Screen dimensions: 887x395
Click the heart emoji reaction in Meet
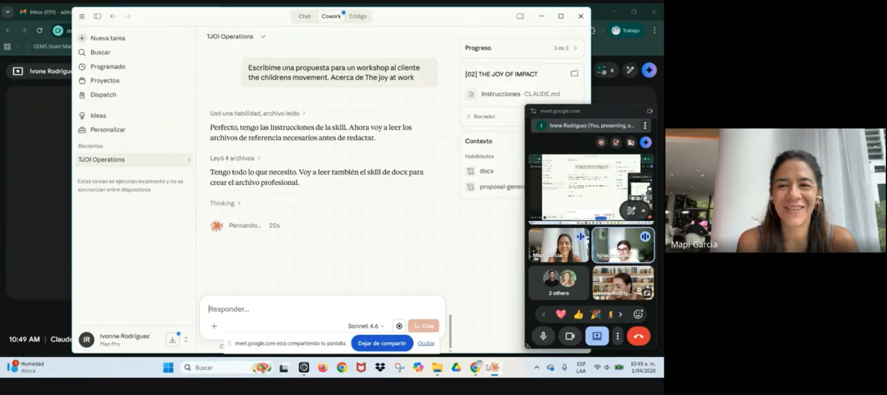(561, 314)
